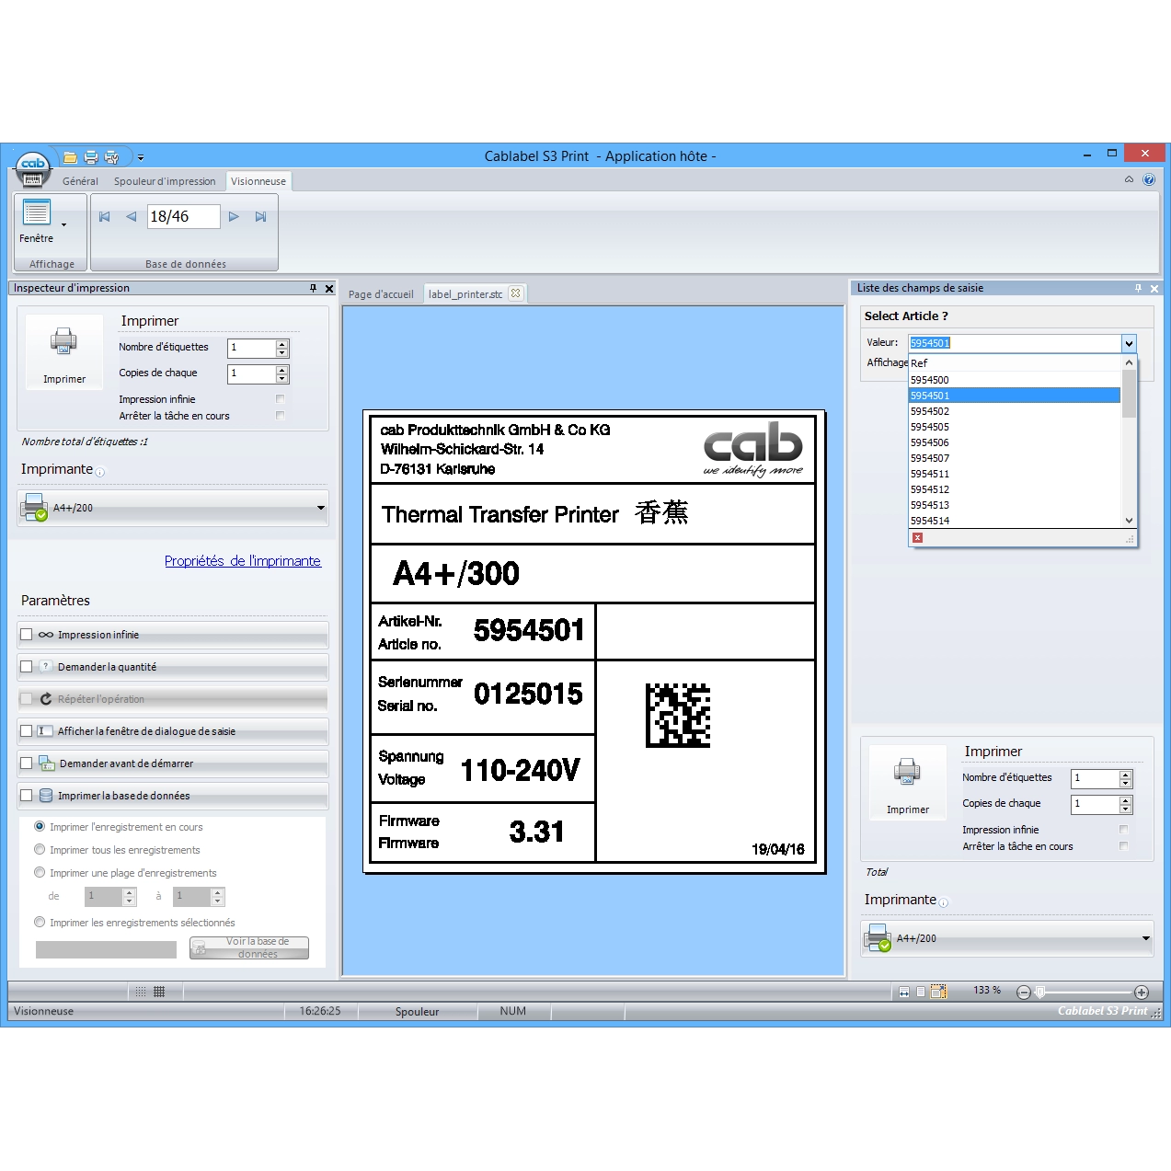Choose article 5954502 in dropdown list
The height and width of the screenshot is (1171, 1171).
click(1014, 411)
